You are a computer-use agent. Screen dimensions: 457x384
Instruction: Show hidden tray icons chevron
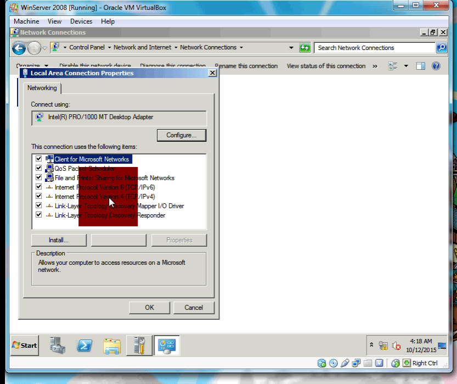[x=371, y=345]
